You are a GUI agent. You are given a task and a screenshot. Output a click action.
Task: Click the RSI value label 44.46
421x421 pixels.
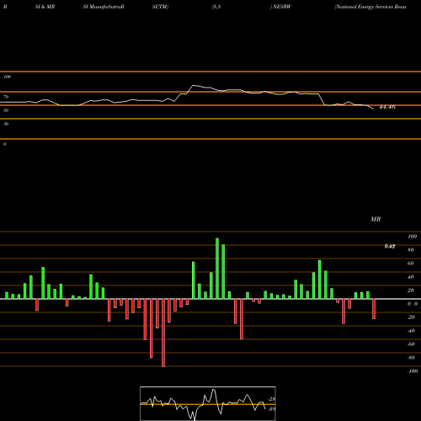click(387, 107)
